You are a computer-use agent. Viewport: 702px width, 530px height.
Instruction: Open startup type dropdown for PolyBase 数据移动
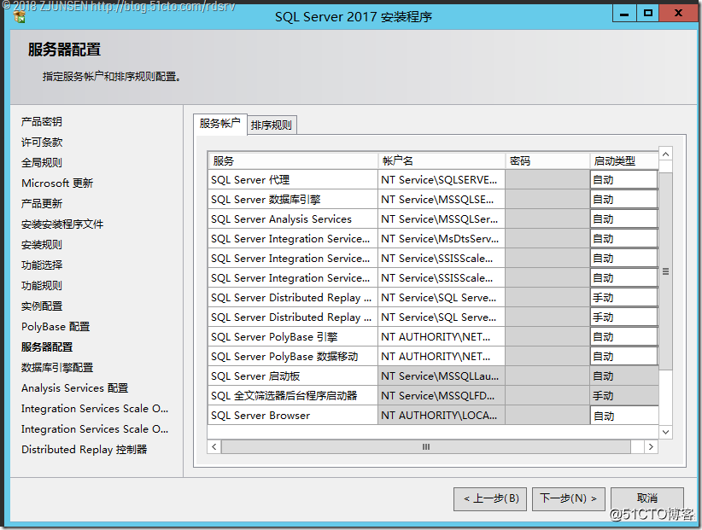[624, 357]
